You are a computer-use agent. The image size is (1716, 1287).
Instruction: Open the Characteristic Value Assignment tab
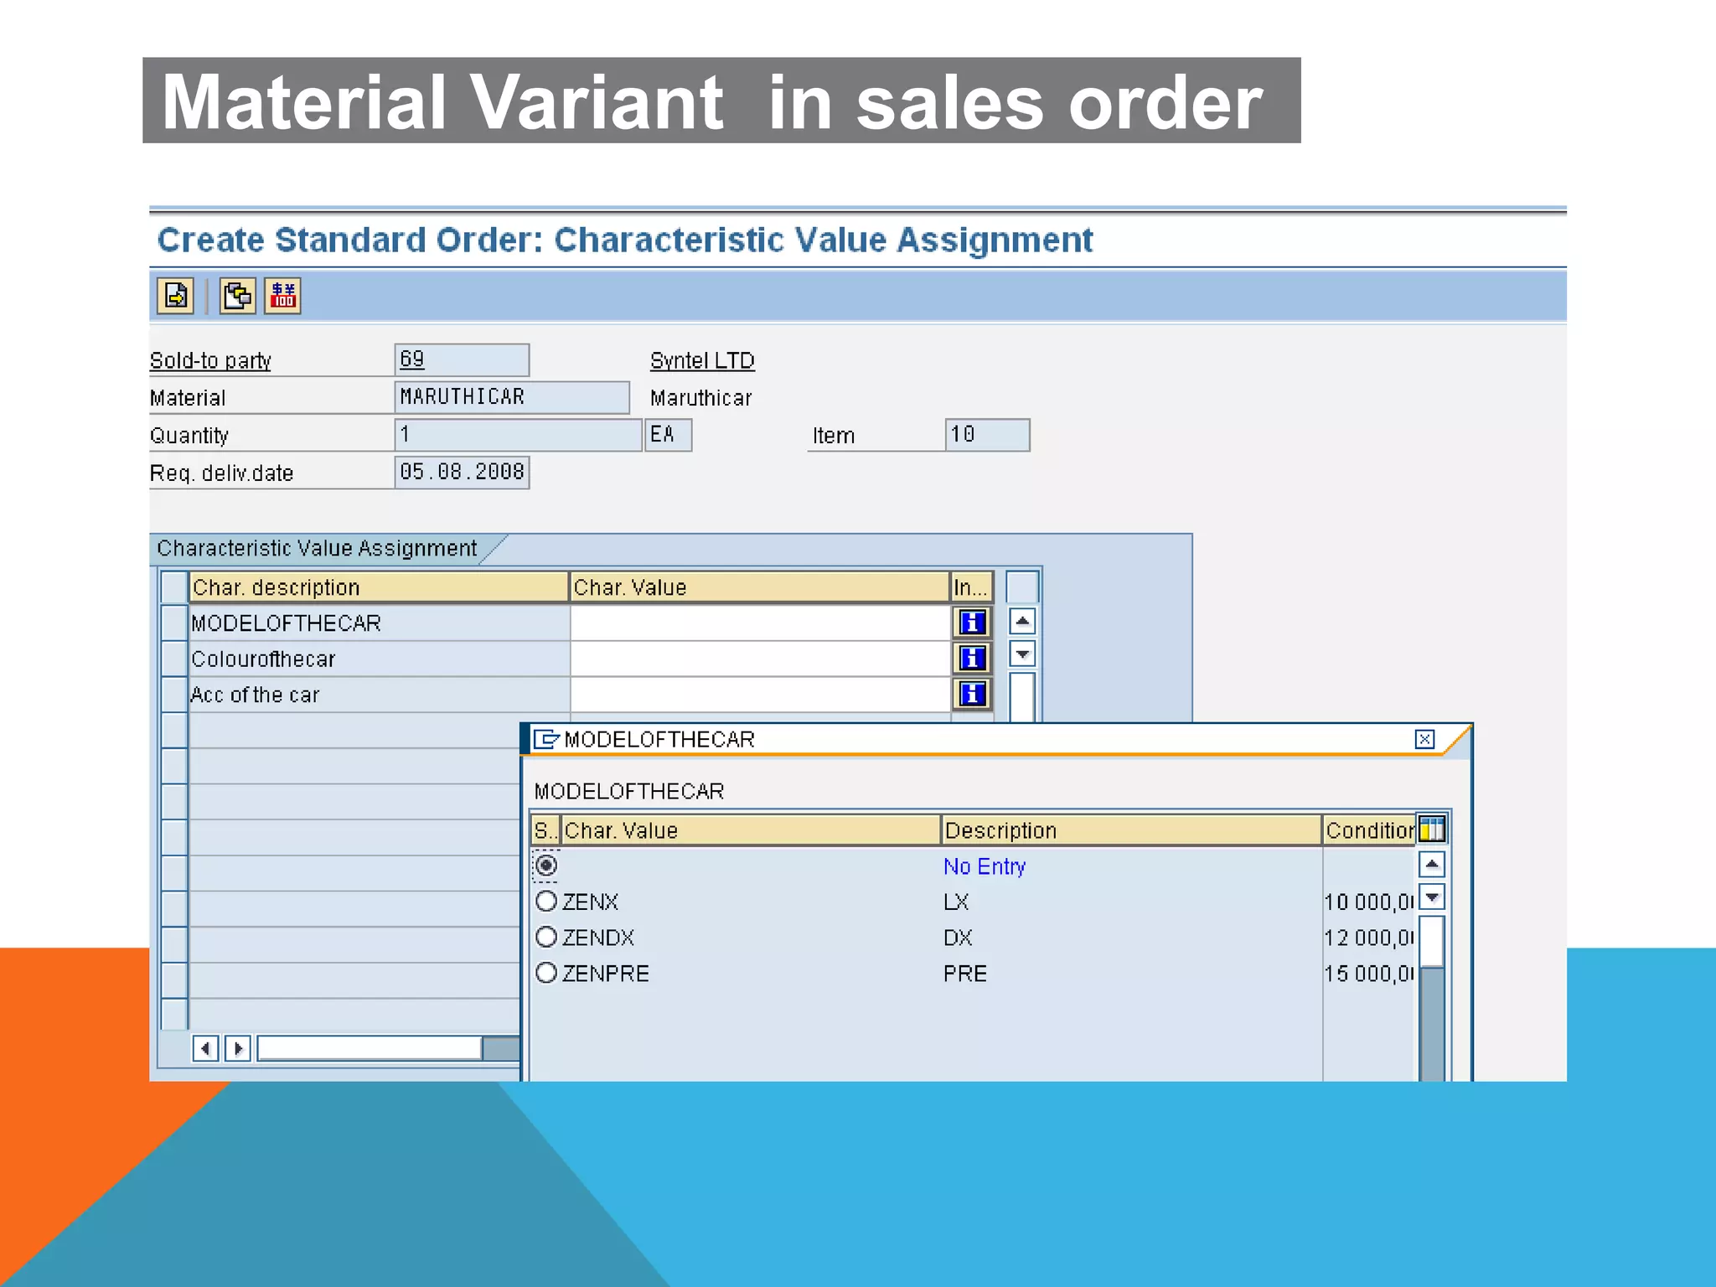pyautogui.click(x=317, y=548)
